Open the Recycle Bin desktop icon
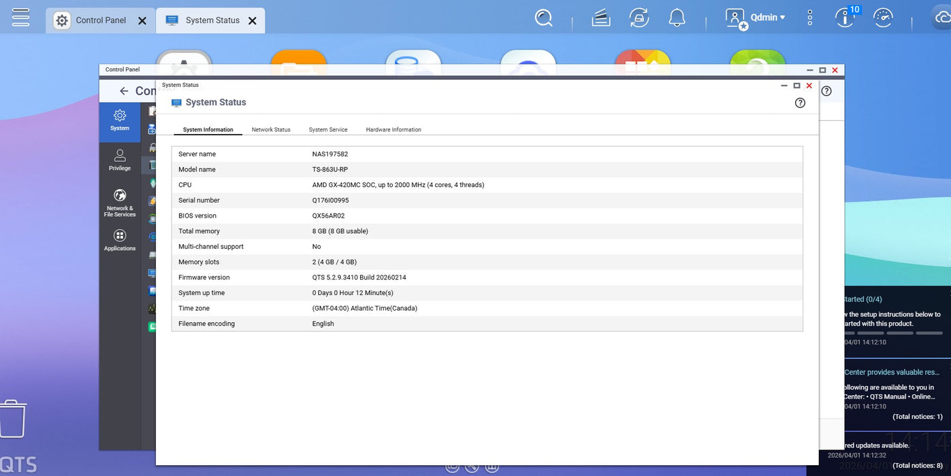Viewport: 951px width, 476px height. tap(13, 419)
